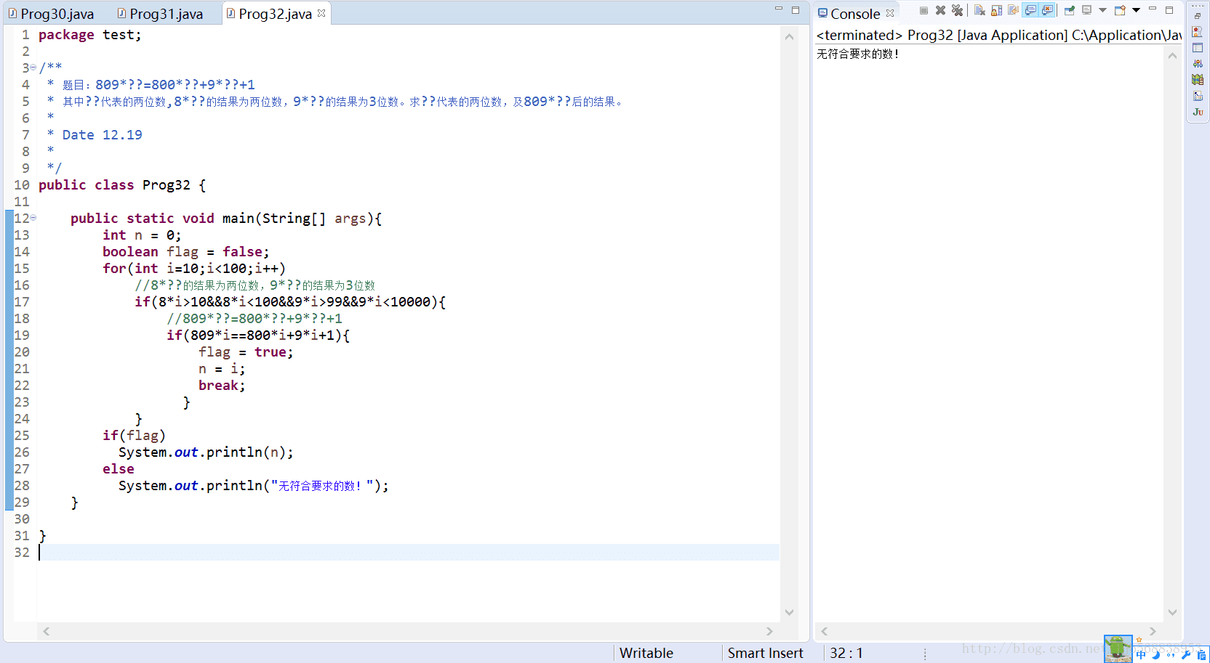Click the 32 : 1 cursor position field

(x=846, y=653)
